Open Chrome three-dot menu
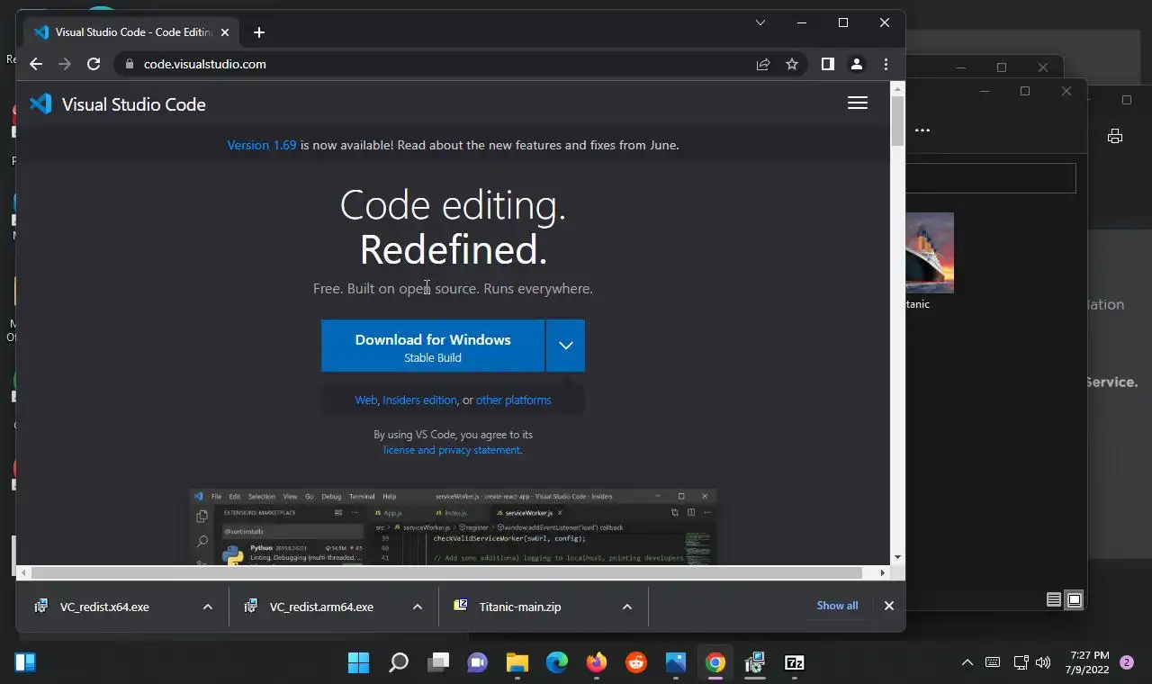 (x=886, y=64)
